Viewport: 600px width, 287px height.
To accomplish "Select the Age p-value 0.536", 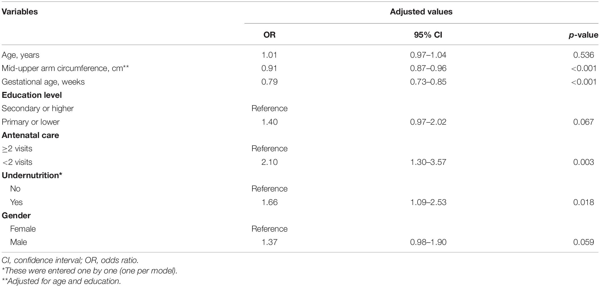I will pos(583,55).
